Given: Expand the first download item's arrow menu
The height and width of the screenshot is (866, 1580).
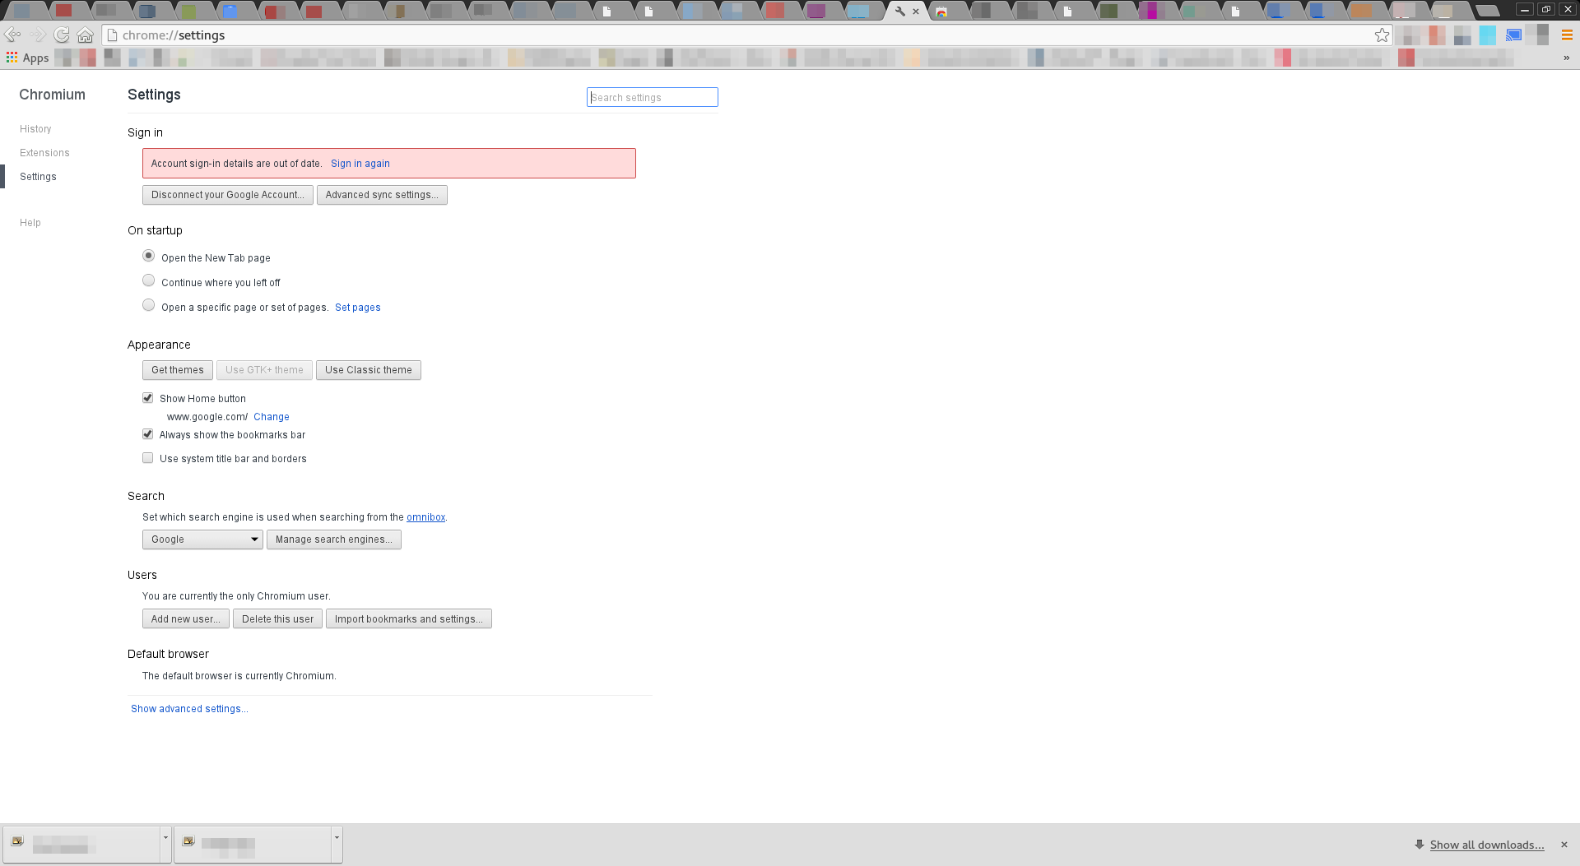Looking at the screenshot, I should tap(165, 837).
